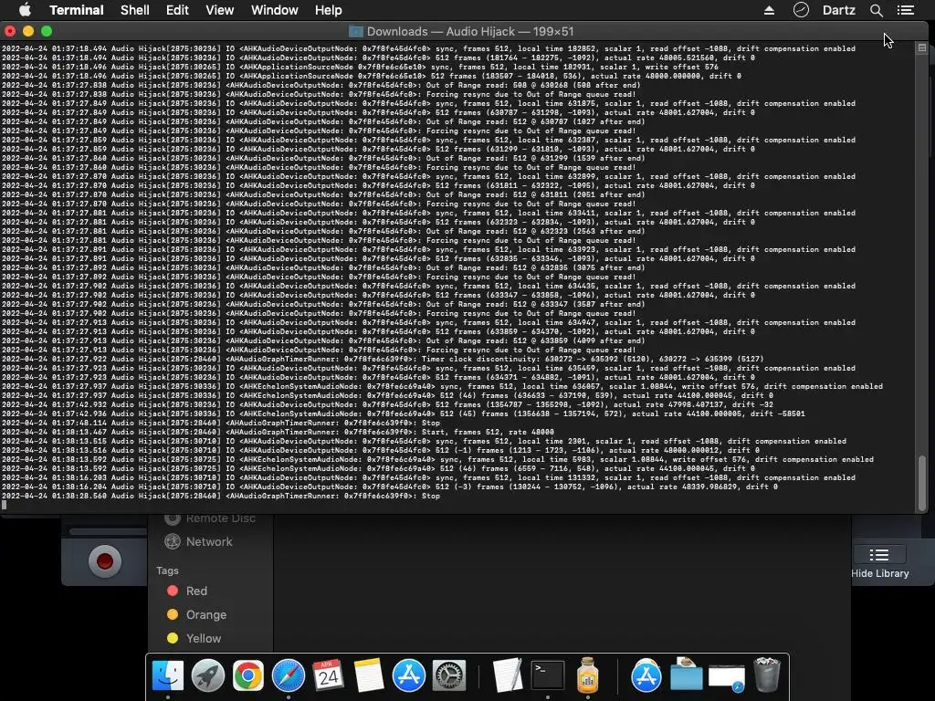Open the Window menu
This screenshot has width=935, height=701.
pyautogui.click(x=274, y=10)
